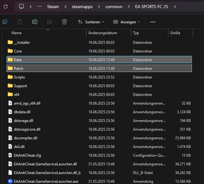Click the Paste clipboard icon
Image resolution: width=204 pixels, height=184 pixels.
pyautogui.click(x=20, y=22)
